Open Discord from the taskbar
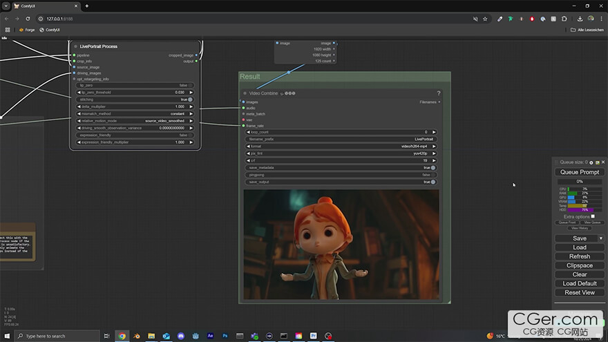 pos(181,336)
